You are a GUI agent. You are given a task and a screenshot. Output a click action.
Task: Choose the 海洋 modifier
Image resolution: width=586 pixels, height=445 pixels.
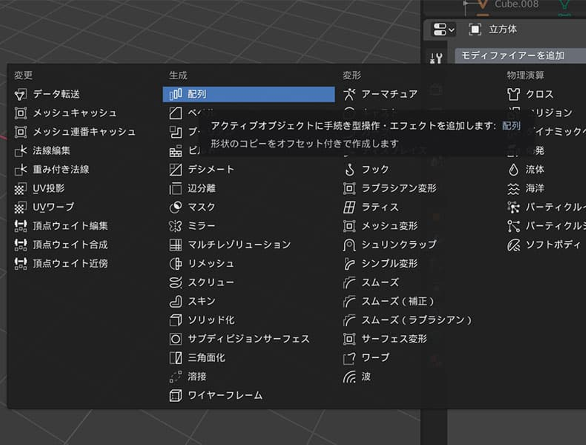[x=534, y=188]
